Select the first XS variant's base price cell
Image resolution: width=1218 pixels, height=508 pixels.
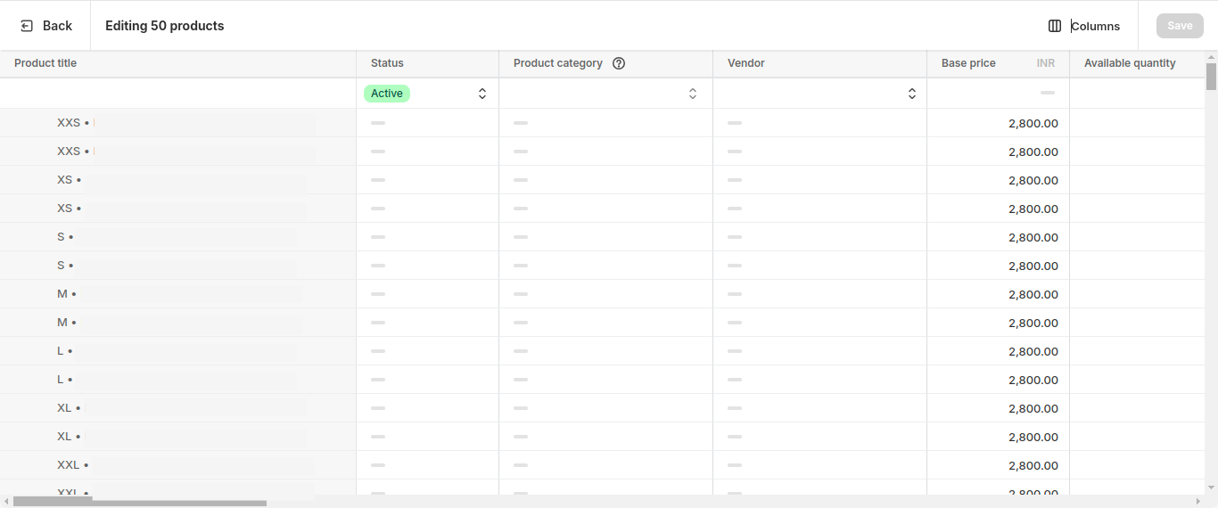pyautogui.click(x=998, y=180)
